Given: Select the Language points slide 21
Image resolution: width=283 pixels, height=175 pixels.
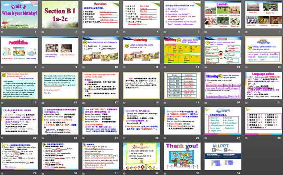Looking at the screenshot, I should coord(264,85).
